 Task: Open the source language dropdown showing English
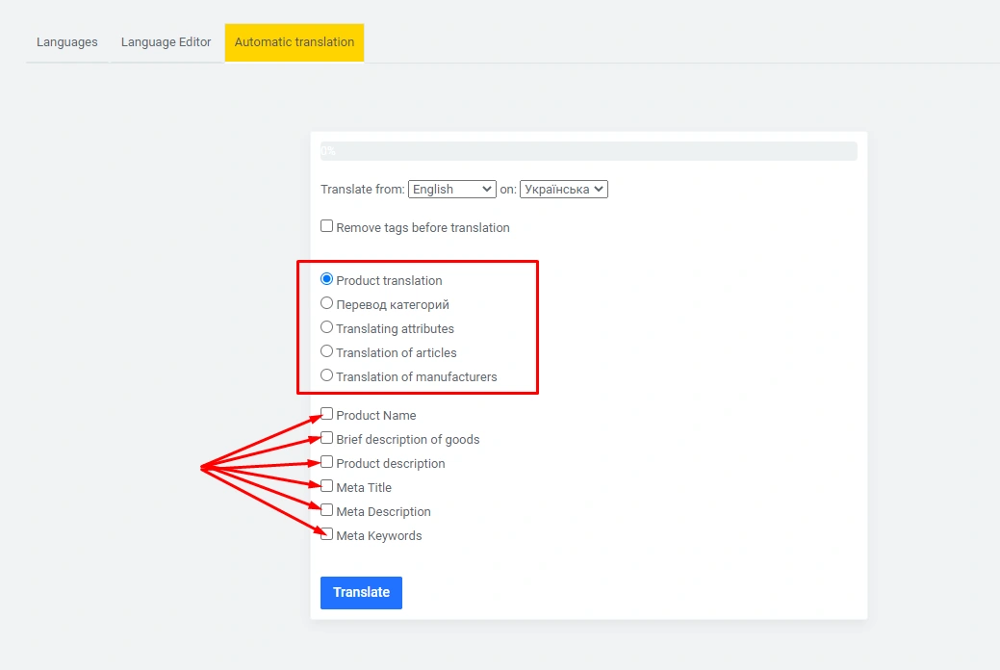[451, 190]
